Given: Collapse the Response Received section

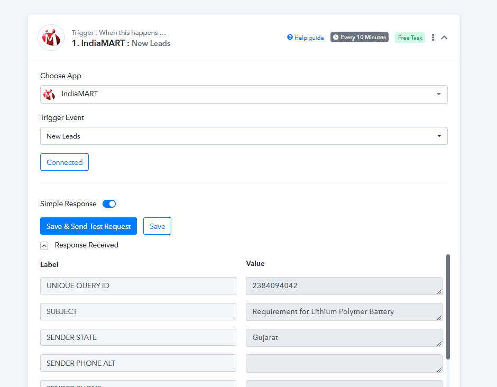Looking at the screenshot, I should coord(44,246).
